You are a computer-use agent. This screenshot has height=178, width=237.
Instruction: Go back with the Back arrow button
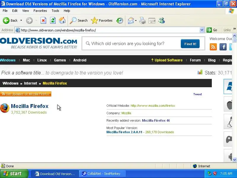pyautogui.click(x=10, y=20)
